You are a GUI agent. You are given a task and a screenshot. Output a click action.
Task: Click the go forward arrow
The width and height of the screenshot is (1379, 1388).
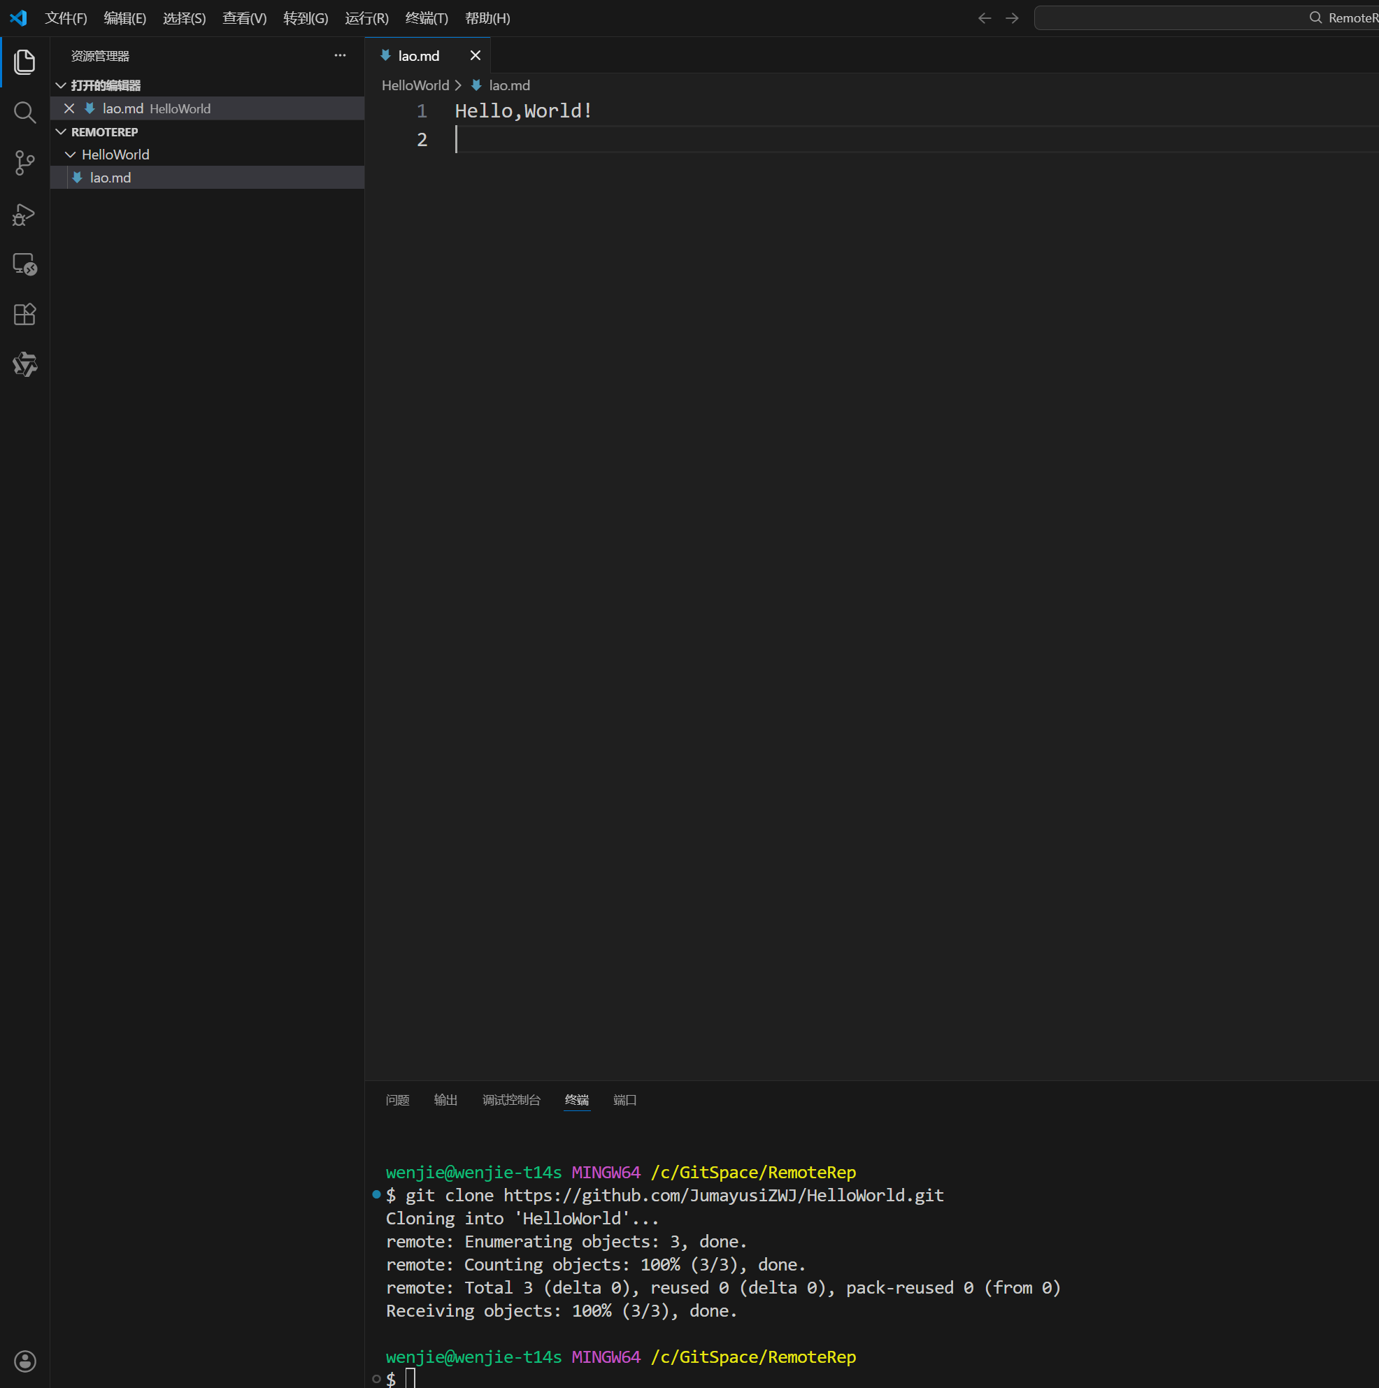pos(1012,18)
